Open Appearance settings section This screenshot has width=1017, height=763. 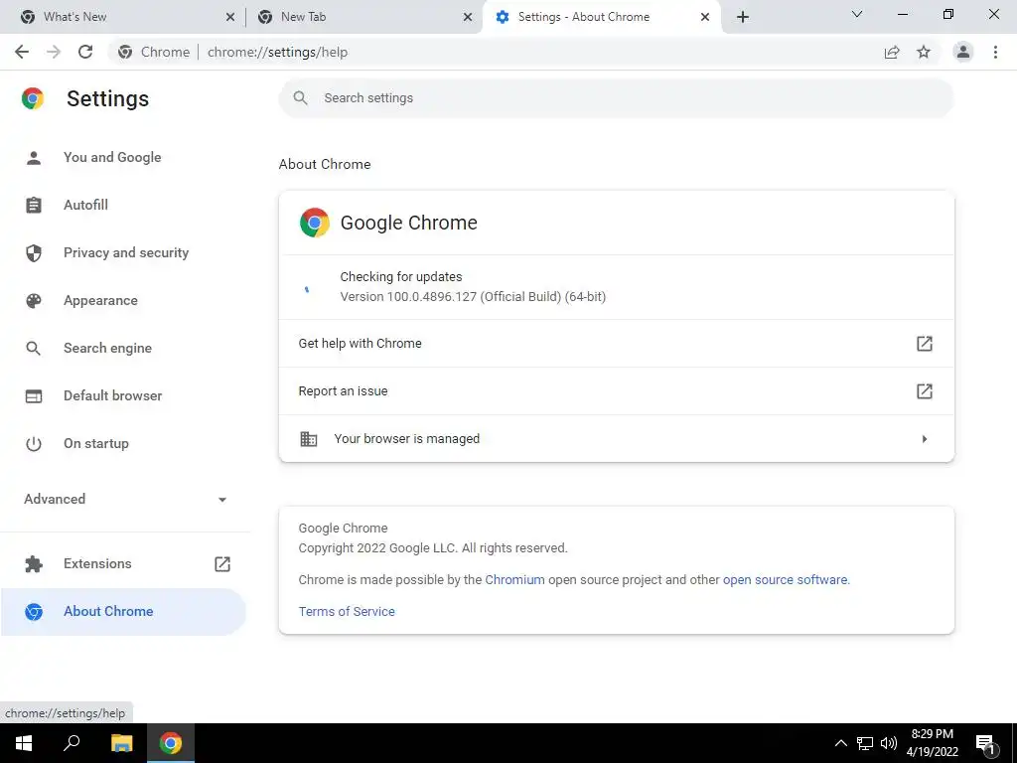[123, 300]
